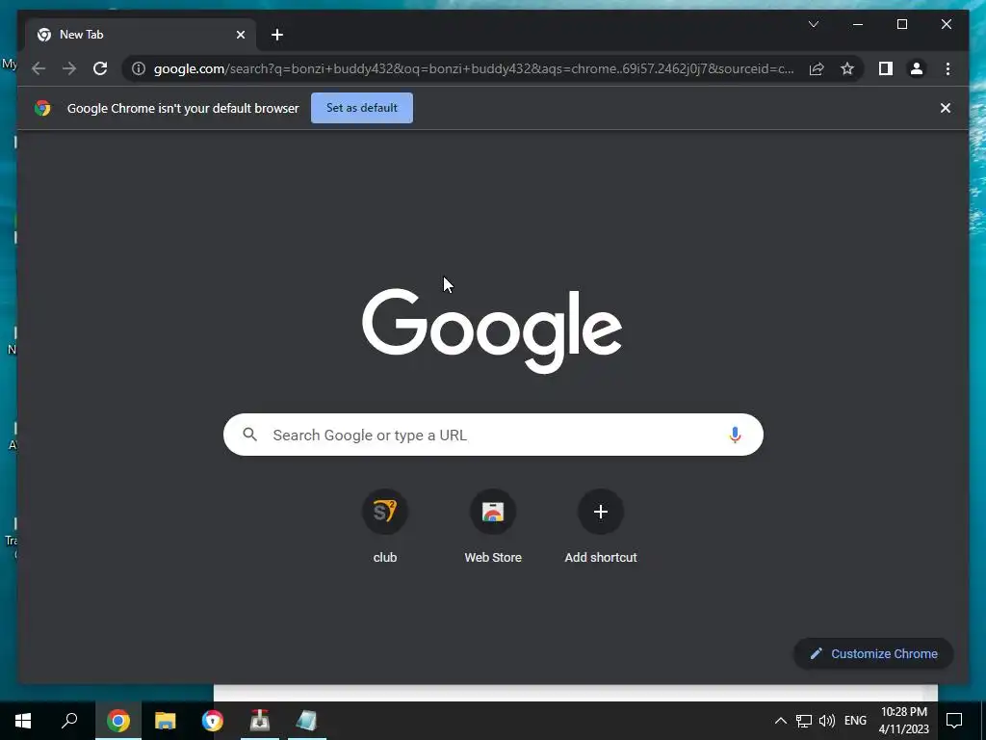Minimize the Chrome window

click(858, 24)
